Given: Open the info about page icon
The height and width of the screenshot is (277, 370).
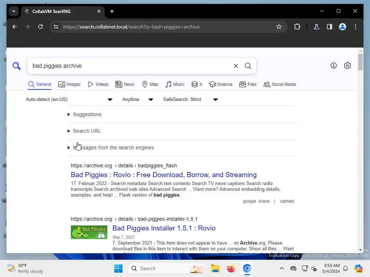Looking at the screenshot, I should tap(334, 66).
